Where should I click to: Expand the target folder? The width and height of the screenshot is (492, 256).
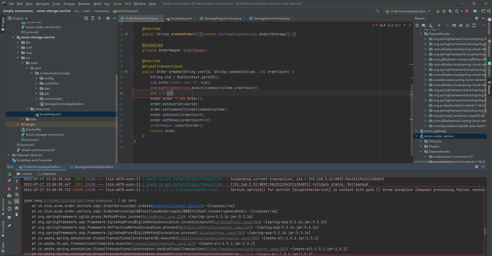point(18,124)
